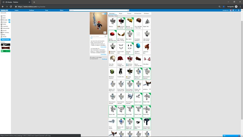Open Intercambiar in the sidebar
This screenshot has height=137, width=243.
pyautogui.click(x=5, y=28)
